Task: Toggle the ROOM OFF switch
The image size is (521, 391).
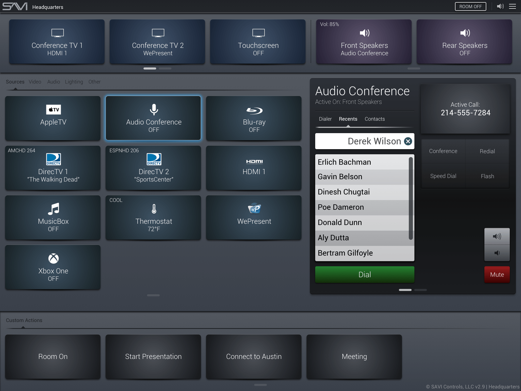Action: [x=470, y=6]
